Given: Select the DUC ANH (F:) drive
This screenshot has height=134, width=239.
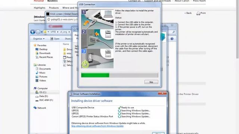Looking at the screenshot, I should (x=44, y=100).
